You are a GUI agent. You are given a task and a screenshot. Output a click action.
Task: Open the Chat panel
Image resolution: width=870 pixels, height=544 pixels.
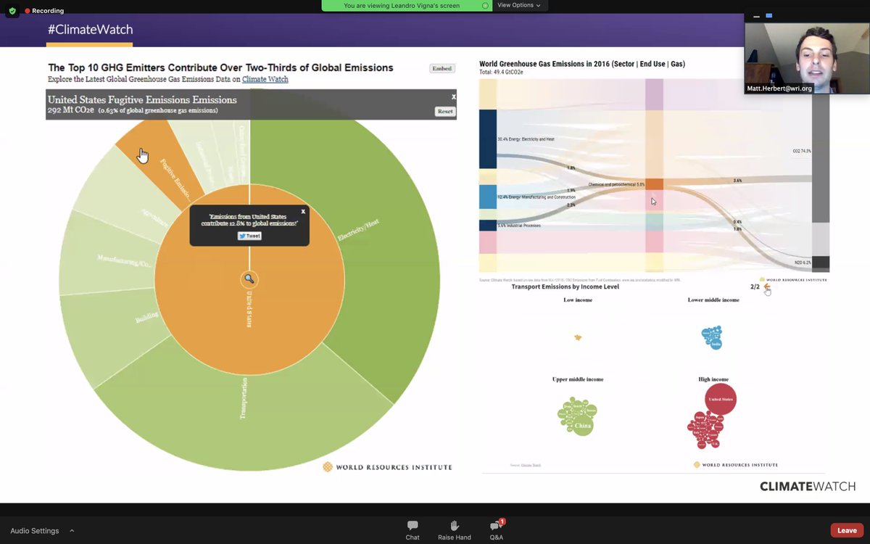[x=413, y=530]
